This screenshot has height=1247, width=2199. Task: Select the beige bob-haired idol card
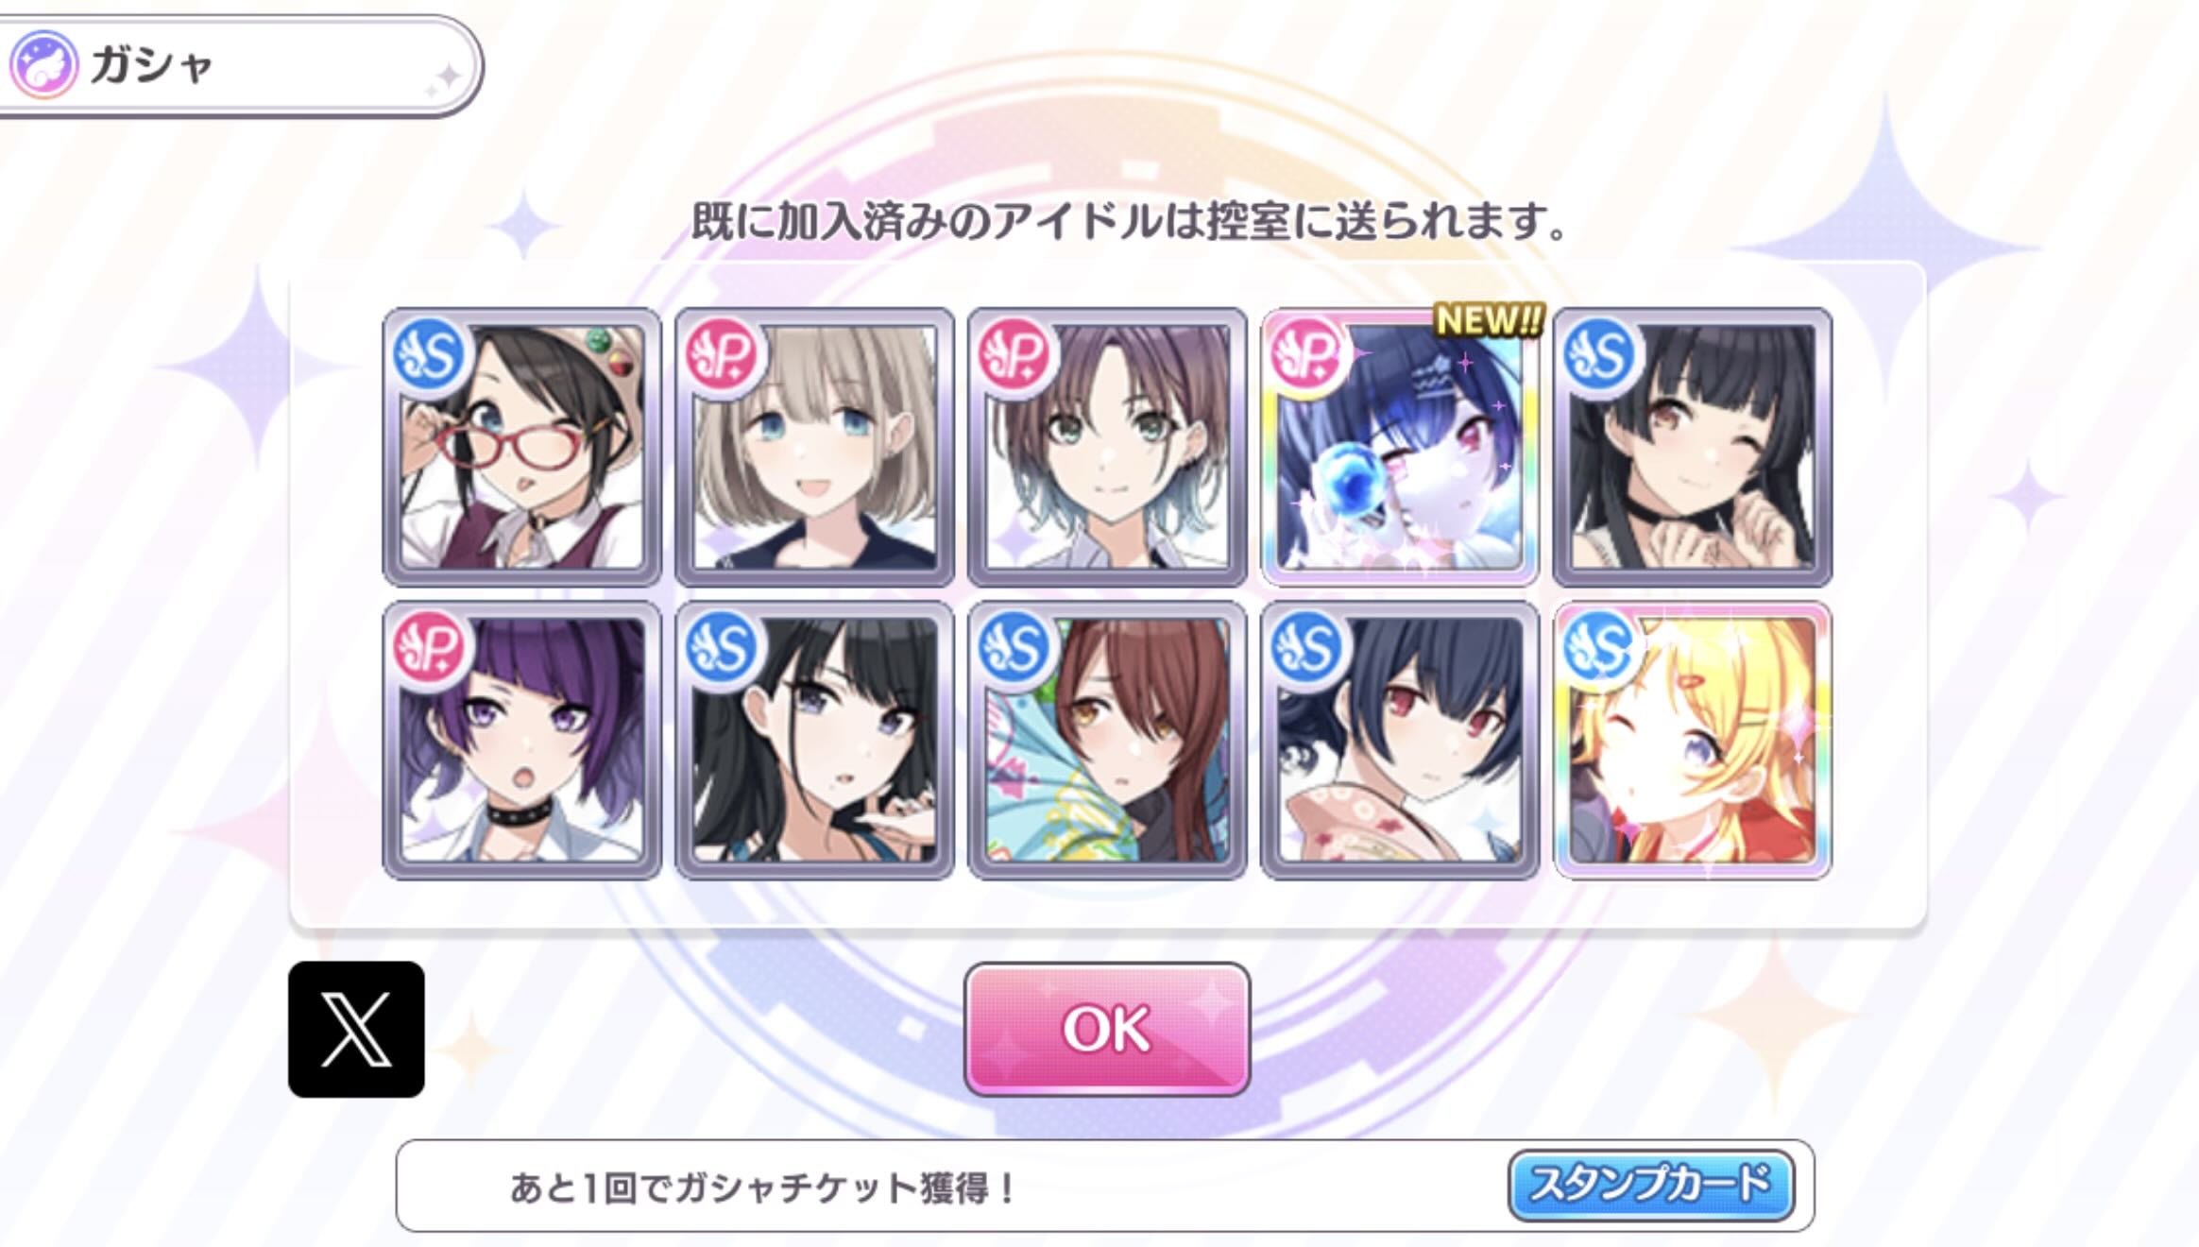pyautogui.click(x=814, y=447)
